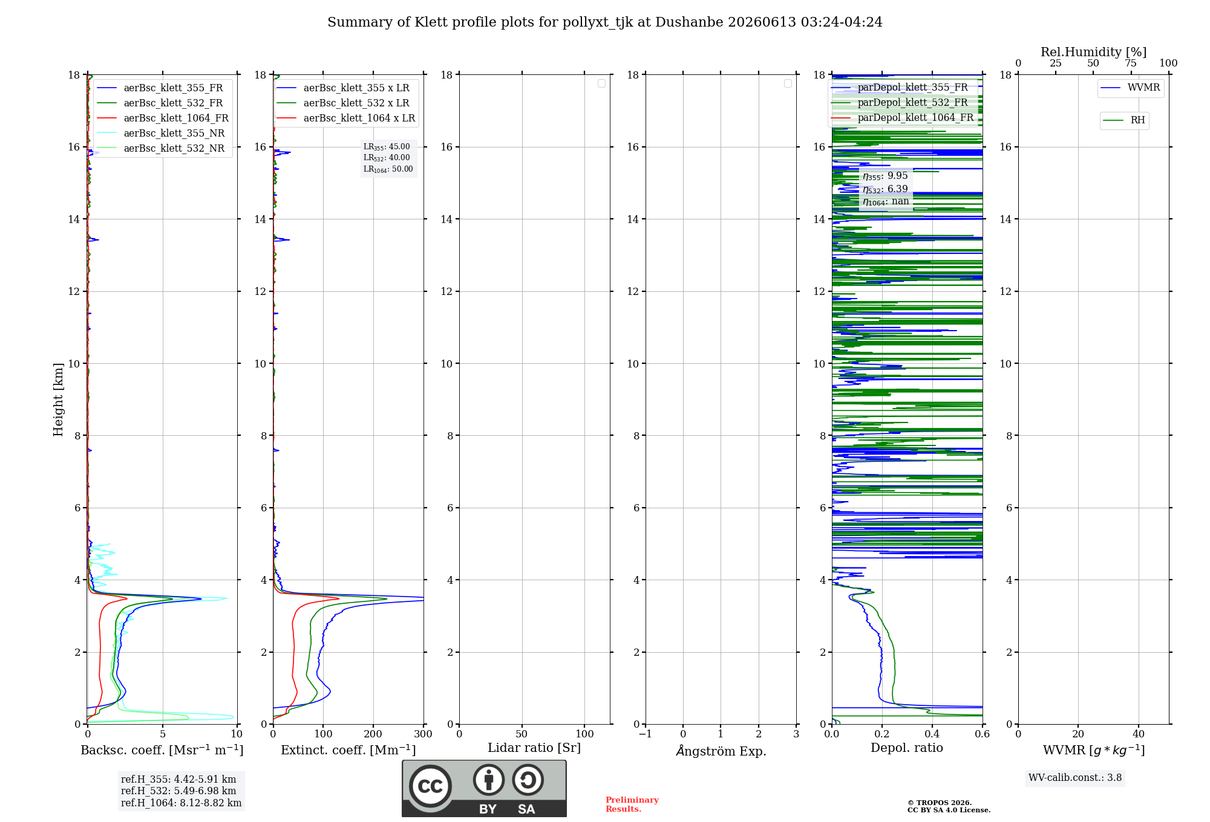Click the empty legend box in Lidar ratio panel
This screenshot has width=1210, height=822.
(x=601, y=83)
